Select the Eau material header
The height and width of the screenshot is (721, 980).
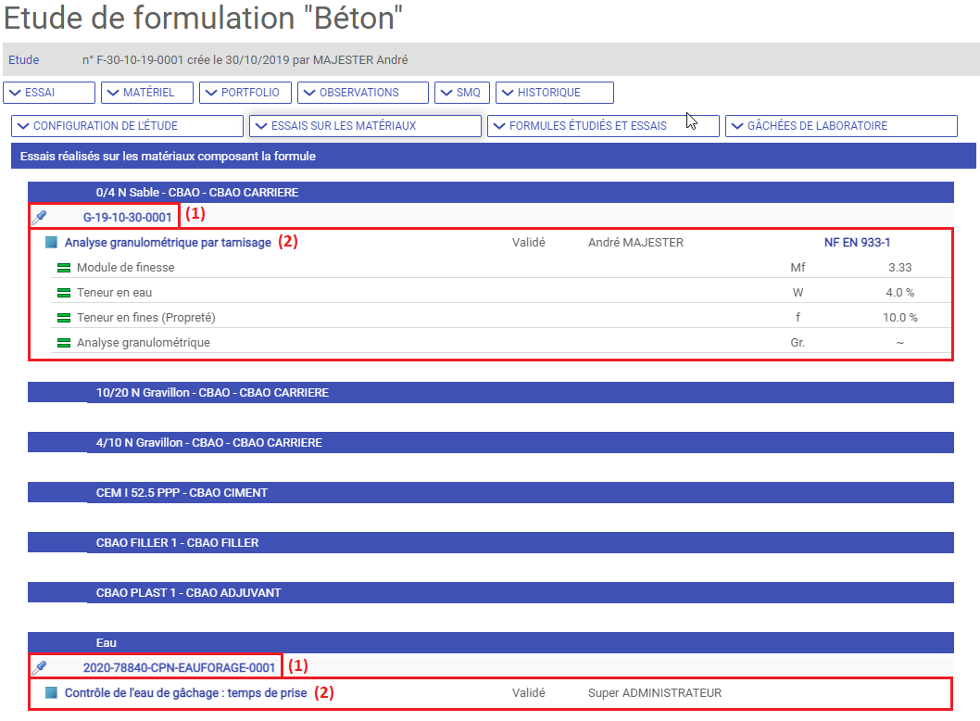tap(491, 642)
